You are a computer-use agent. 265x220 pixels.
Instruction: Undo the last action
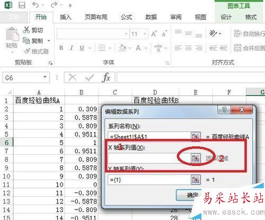pos(36,5)
